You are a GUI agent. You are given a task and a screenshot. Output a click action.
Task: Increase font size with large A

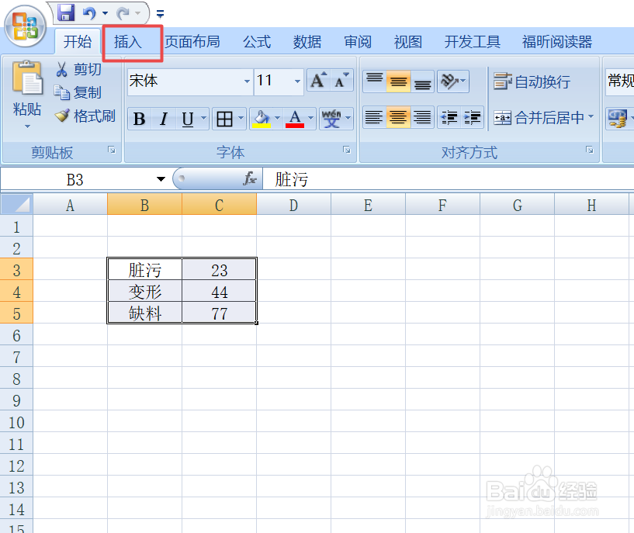pyautogui.click(x=318, y=80)
